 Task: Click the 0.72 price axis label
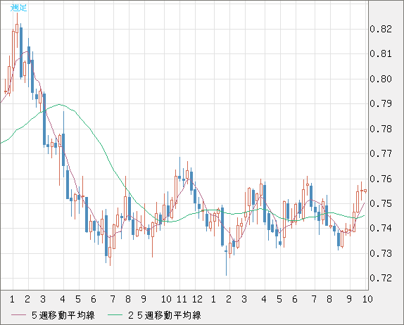pyautogui.click(x=381, y=278)
